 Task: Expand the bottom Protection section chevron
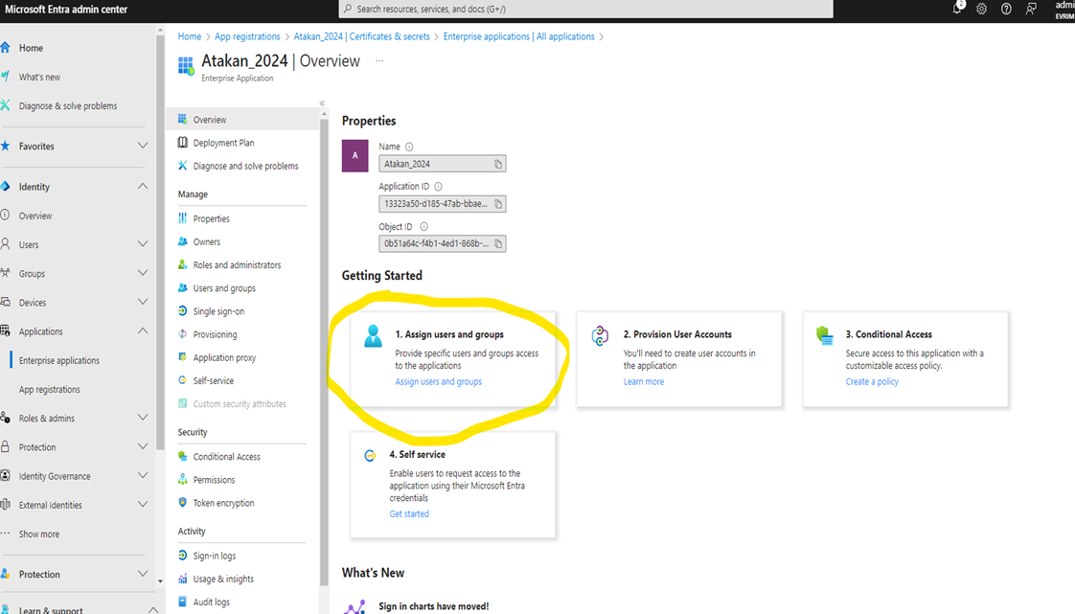point(143,575)
